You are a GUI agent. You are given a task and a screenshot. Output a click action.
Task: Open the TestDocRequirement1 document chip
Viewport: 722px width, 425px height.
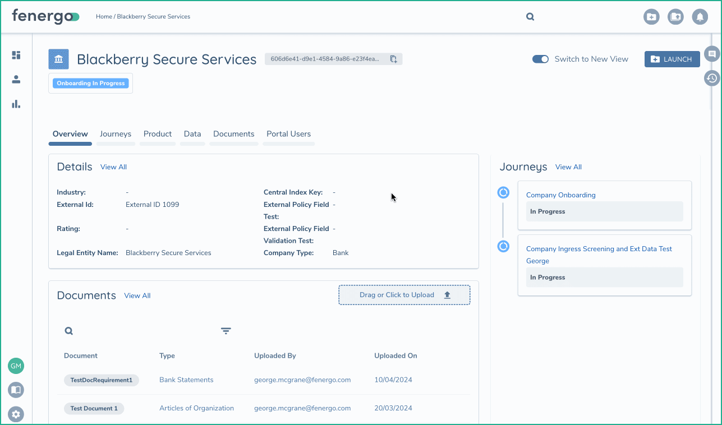[102, 380]
